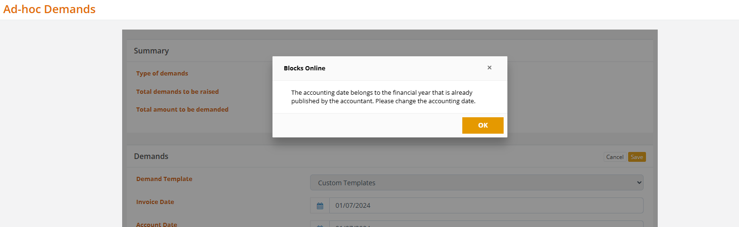
Task: Click the Blocks Online dialog title
Action: pyautogui.click(x=304, y=68)
